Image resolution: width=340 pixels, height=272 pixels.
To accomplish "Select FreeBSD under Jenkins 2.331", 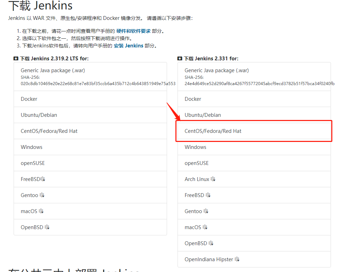I will 254,195.
